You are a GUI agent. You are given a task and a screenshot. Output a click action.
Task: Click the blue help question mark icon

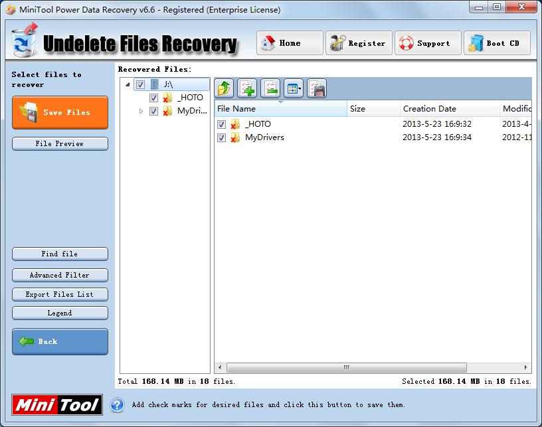coord(117,405)
